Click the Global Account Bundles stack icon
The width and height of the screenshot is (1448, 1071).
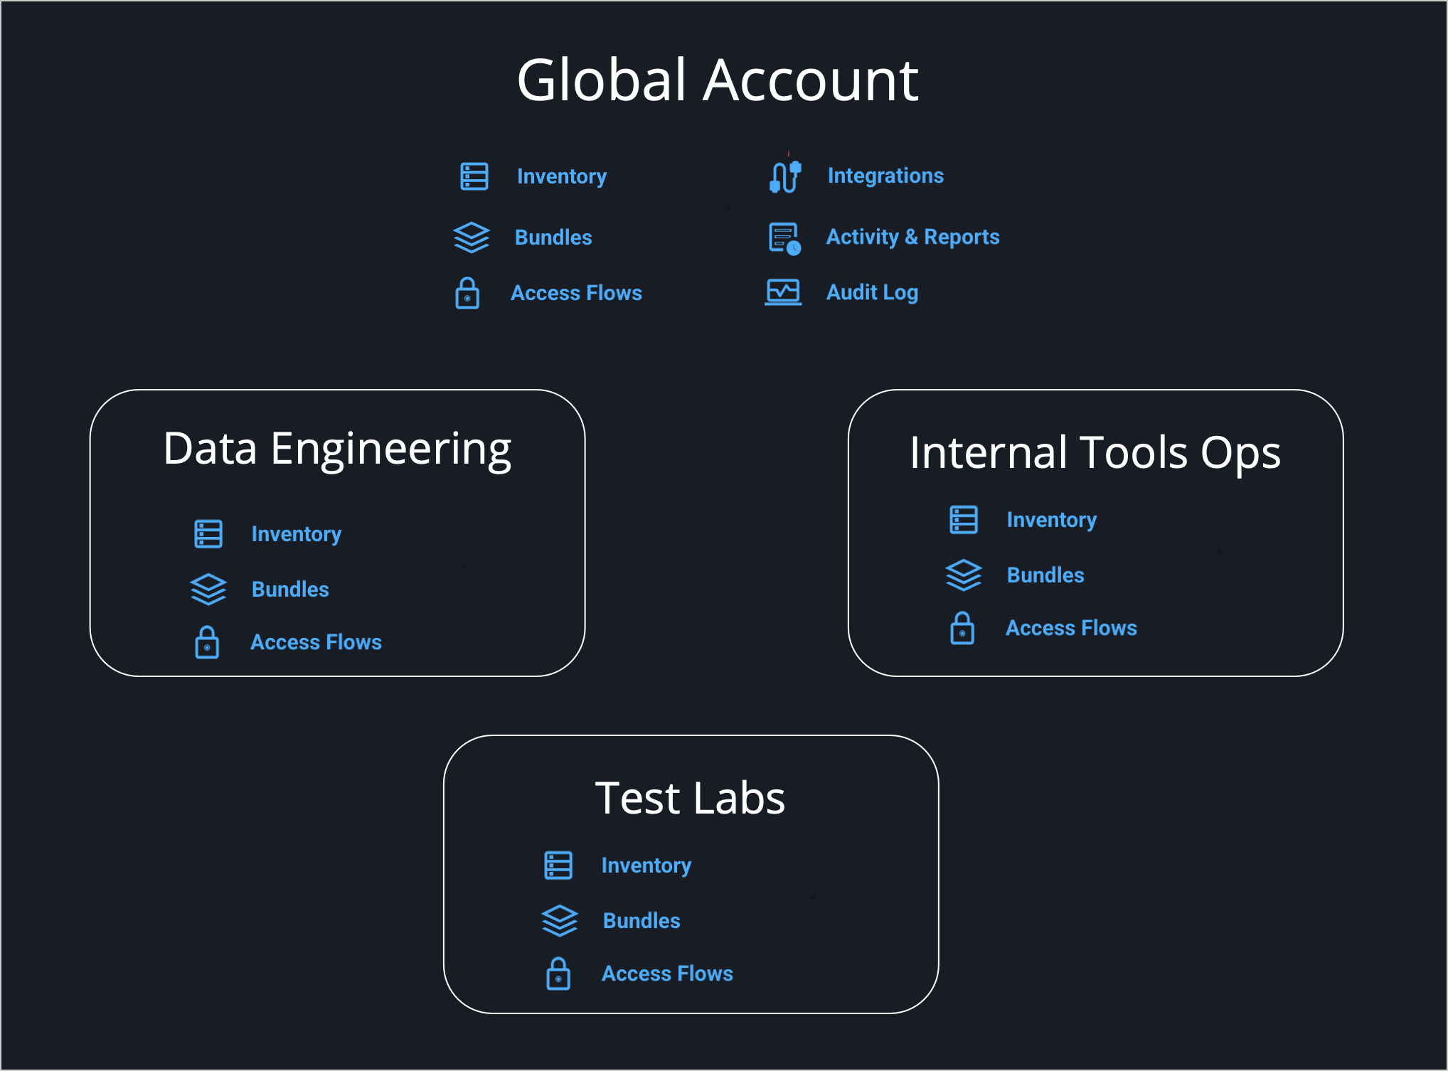tap(471, 238)
